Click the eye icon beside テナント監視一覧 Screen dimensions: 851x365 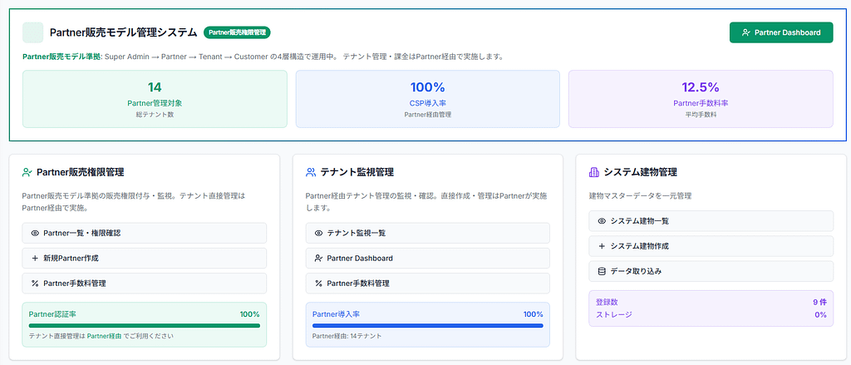click(x=318, y=233)
